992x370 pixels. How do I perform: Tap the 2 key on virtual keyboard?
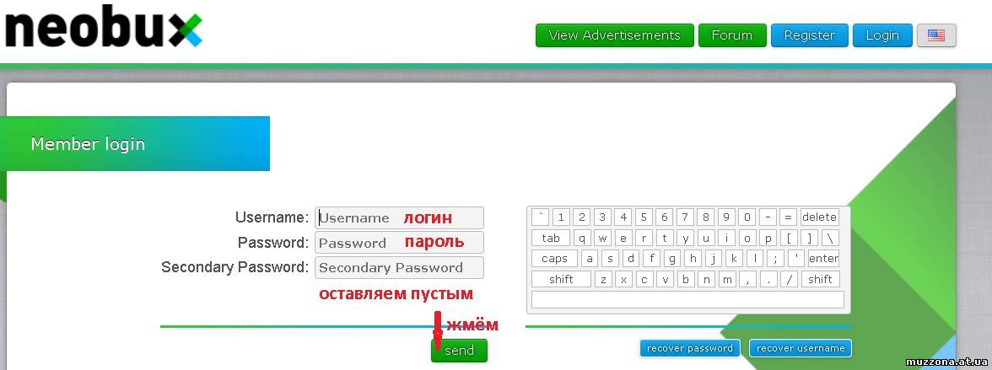[x=581, y=217]
